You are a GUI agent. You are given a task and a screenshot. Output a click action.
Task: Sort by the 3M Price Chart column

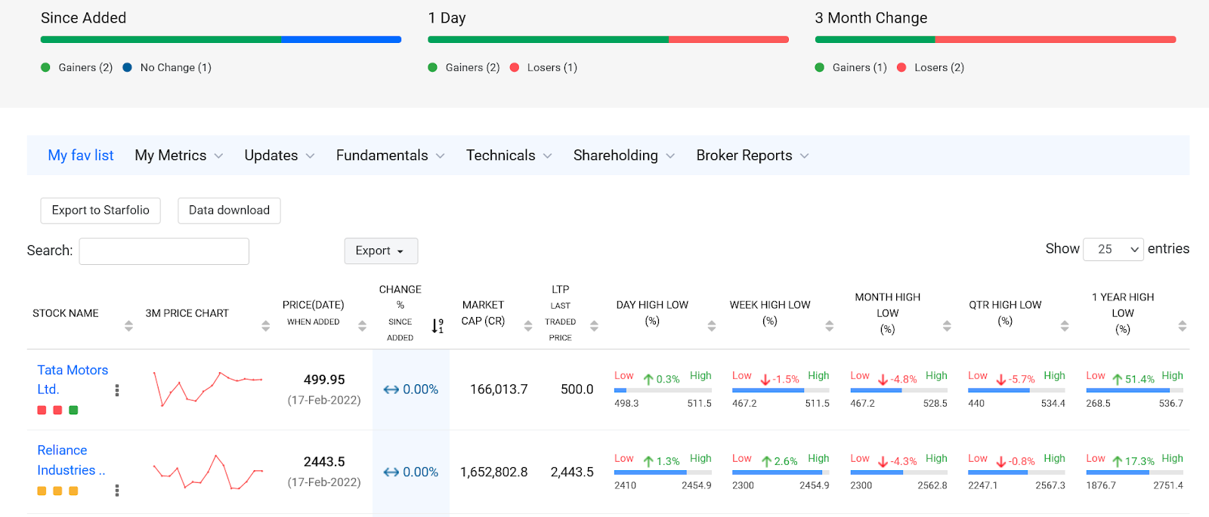(x=265, y=326)
